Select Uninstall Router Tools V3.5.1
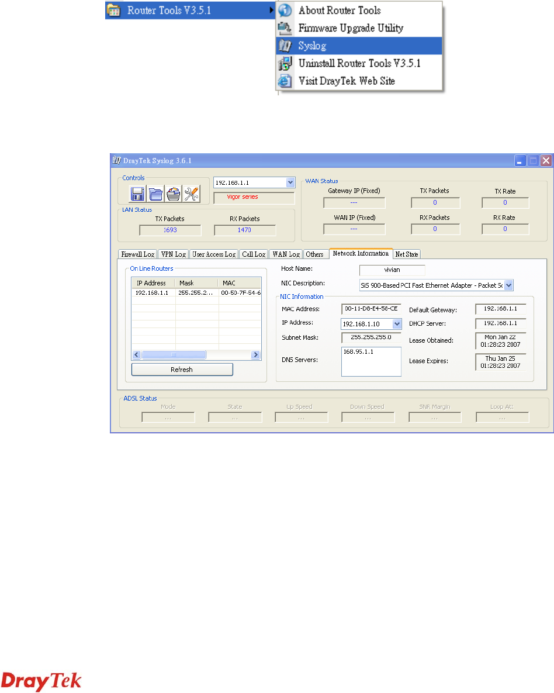This screenshot has width=554, height=693. [x=359, y=63]
